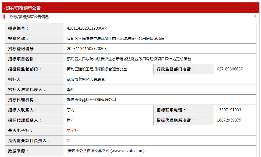Collapse the 招标/资格预审公告信息 section chevron
This screenshot has height=157, width=261.
click(x=256, y=16)
